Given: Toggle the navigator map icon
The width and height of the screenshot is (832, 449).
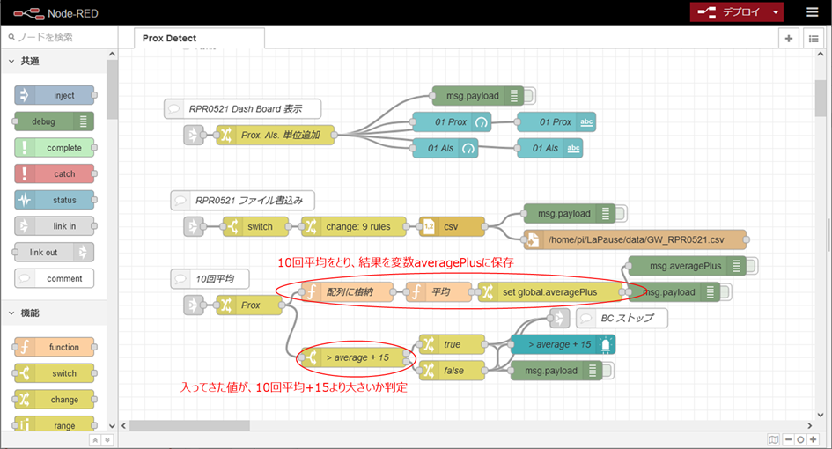Looking at the screenshot, I should point(772,439).
